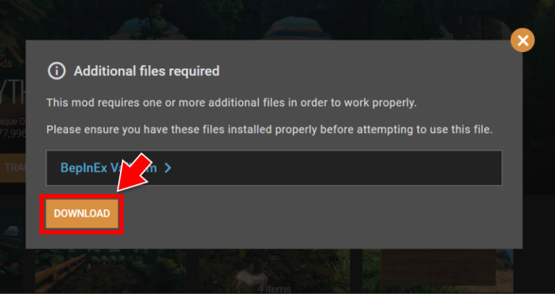
Task: Select the wooden bridge thumbnail at bottom
Action: tap(110, 271)
